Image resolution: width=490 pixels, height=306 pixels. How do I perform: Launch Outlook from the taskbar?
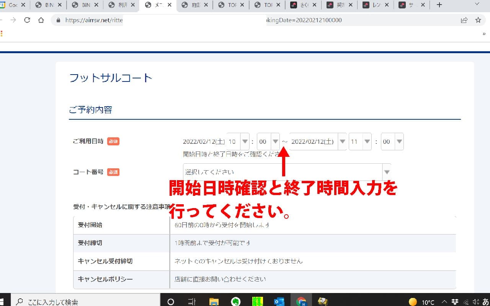tap(279, 302)
